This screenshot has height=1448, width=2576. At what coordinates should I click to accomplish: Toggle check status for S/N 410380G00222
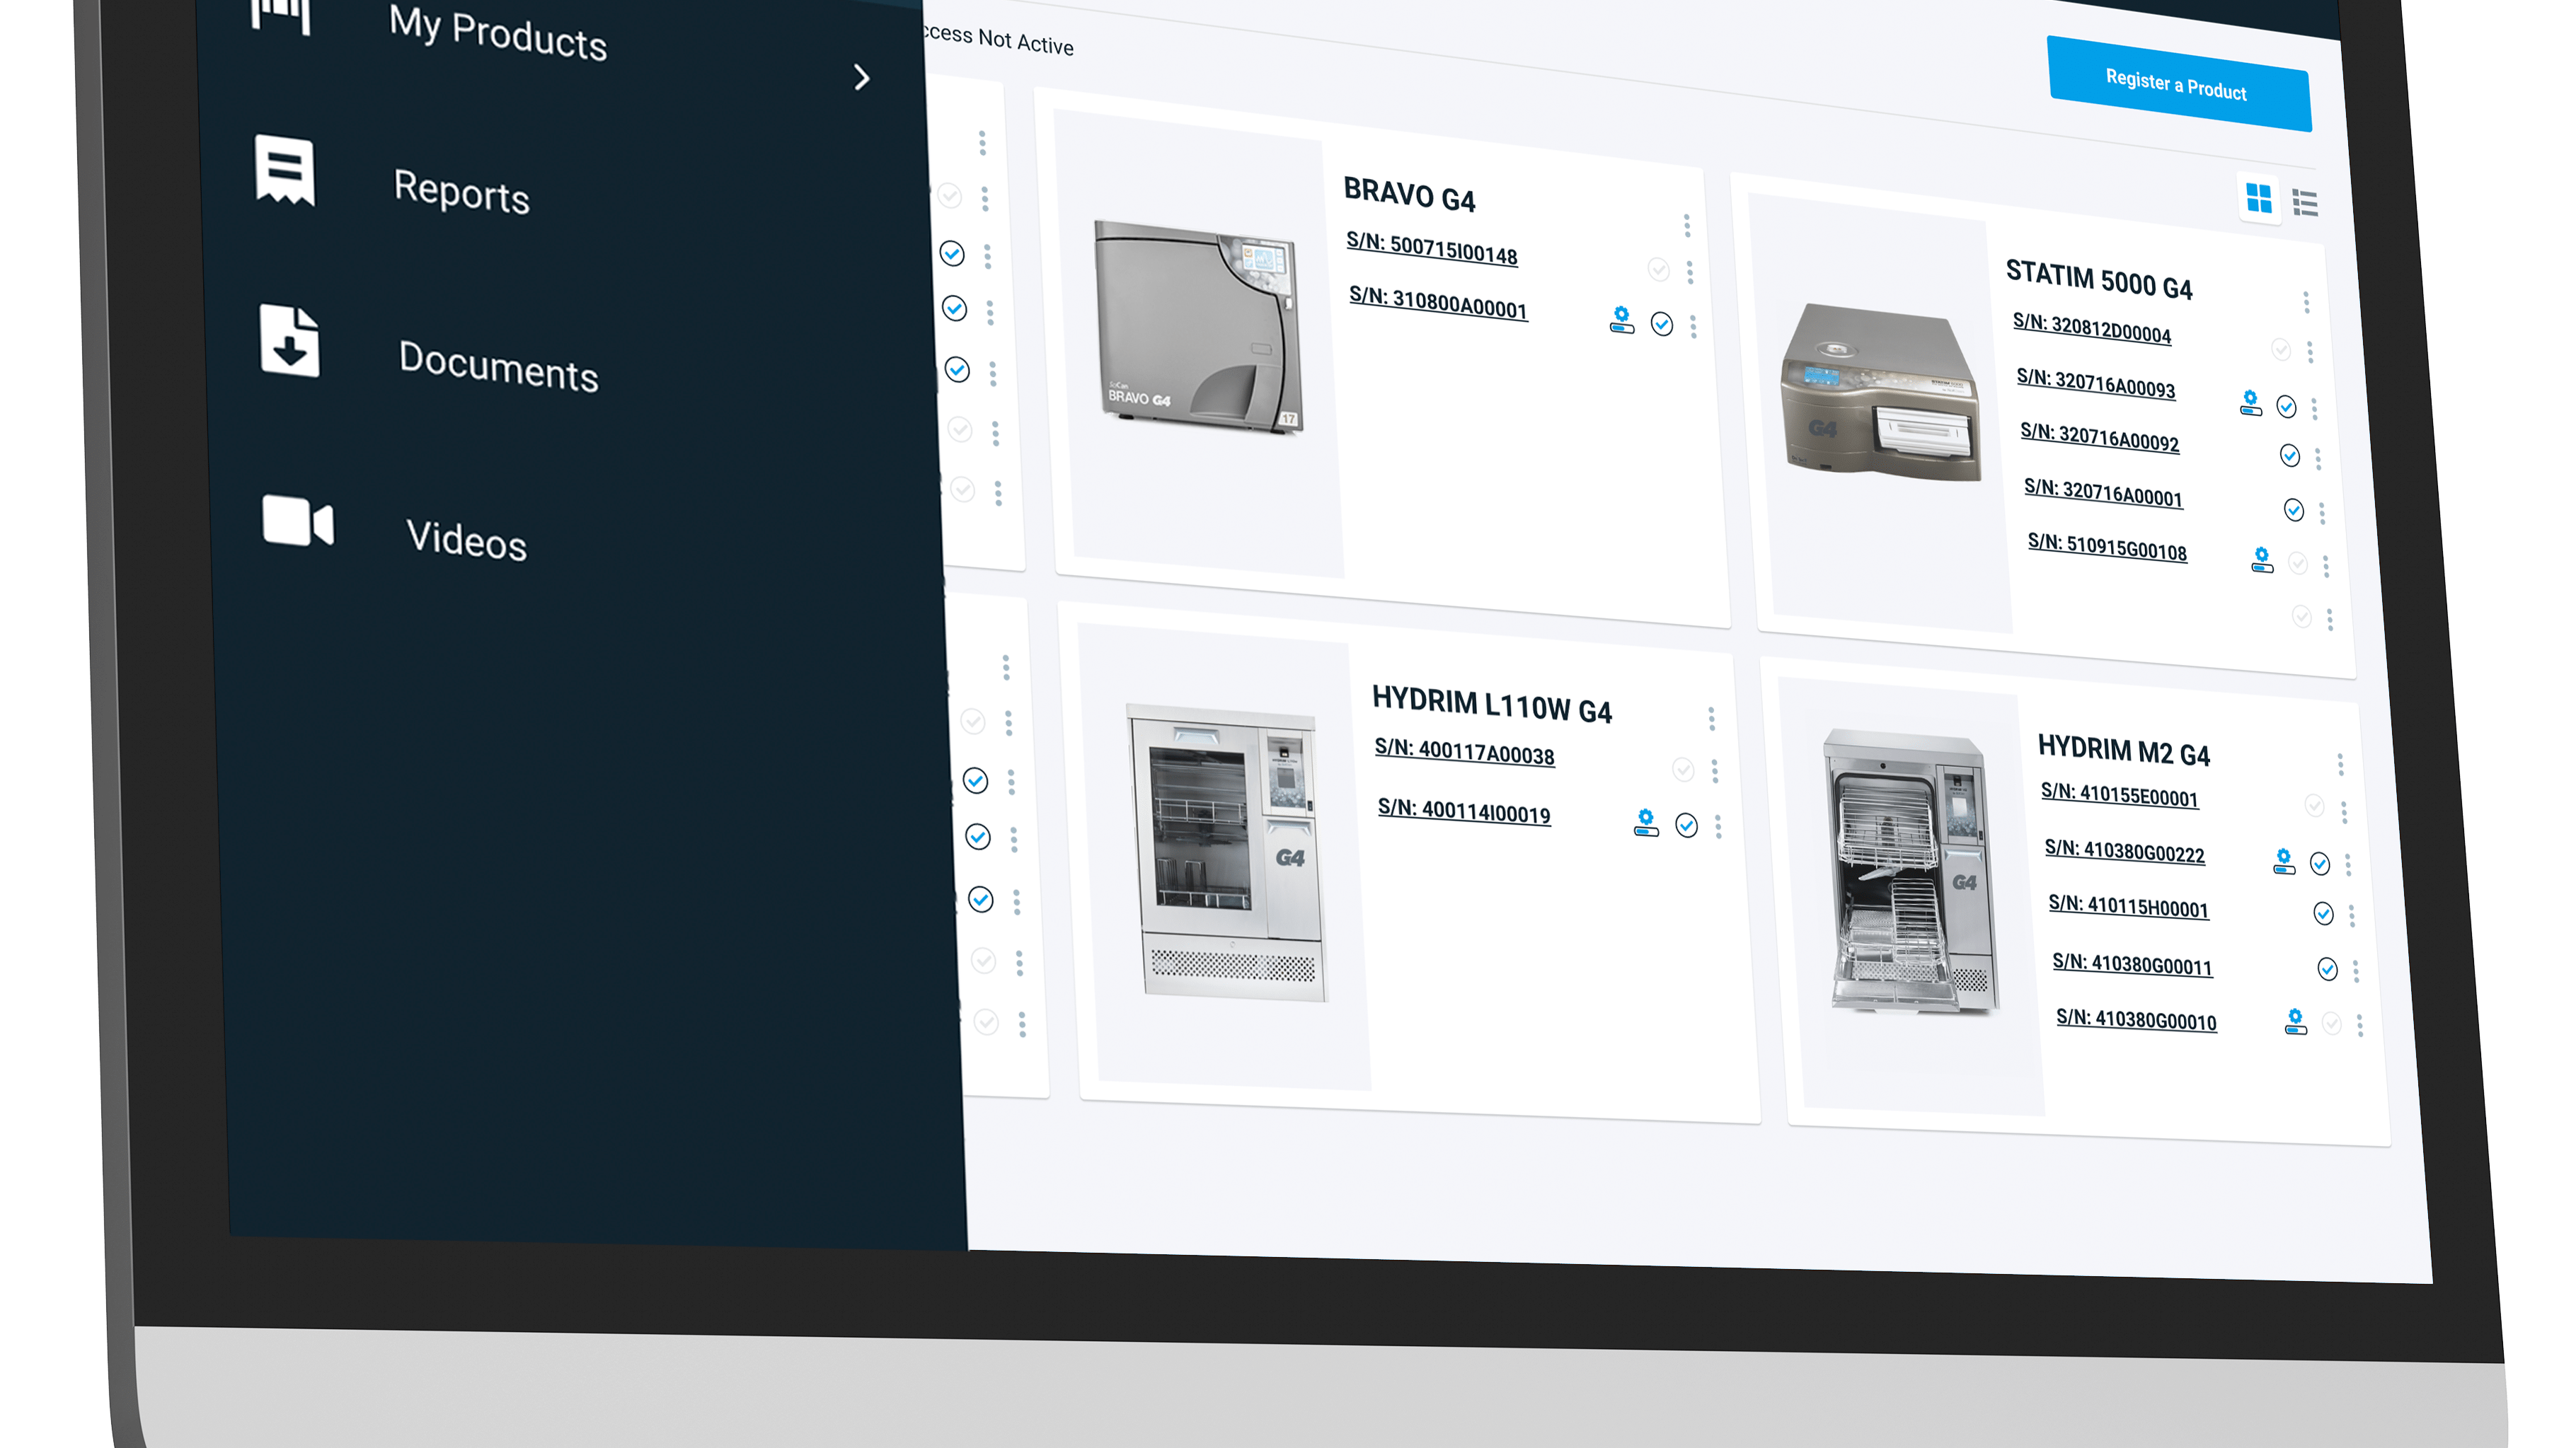2320,864
